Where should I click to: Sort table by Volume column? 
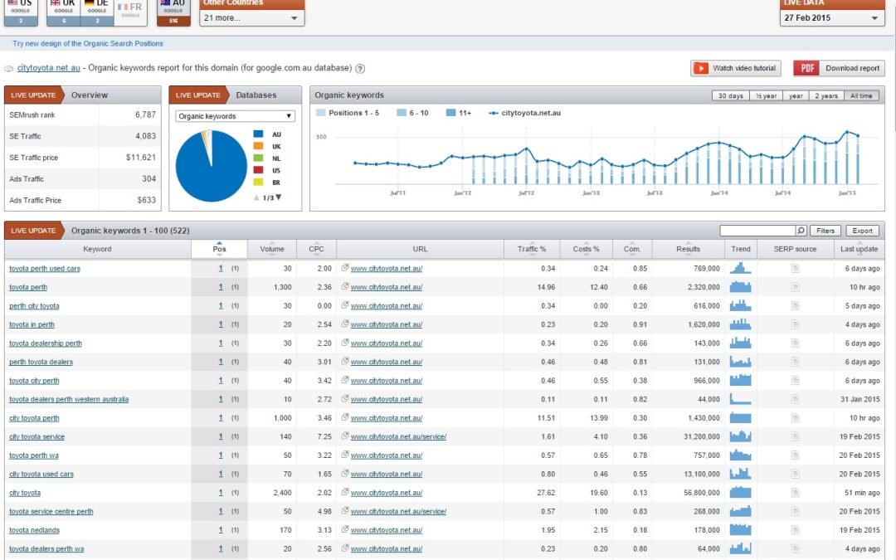(272, 249)
